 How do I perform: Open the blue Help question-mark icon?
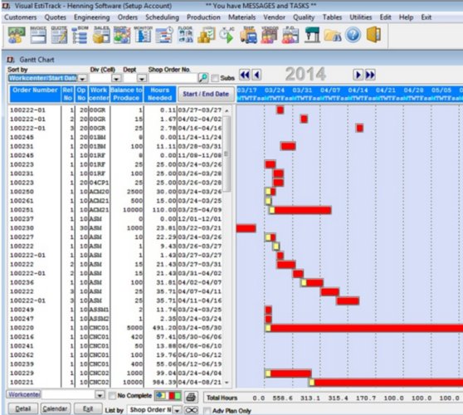coord(353,35)
